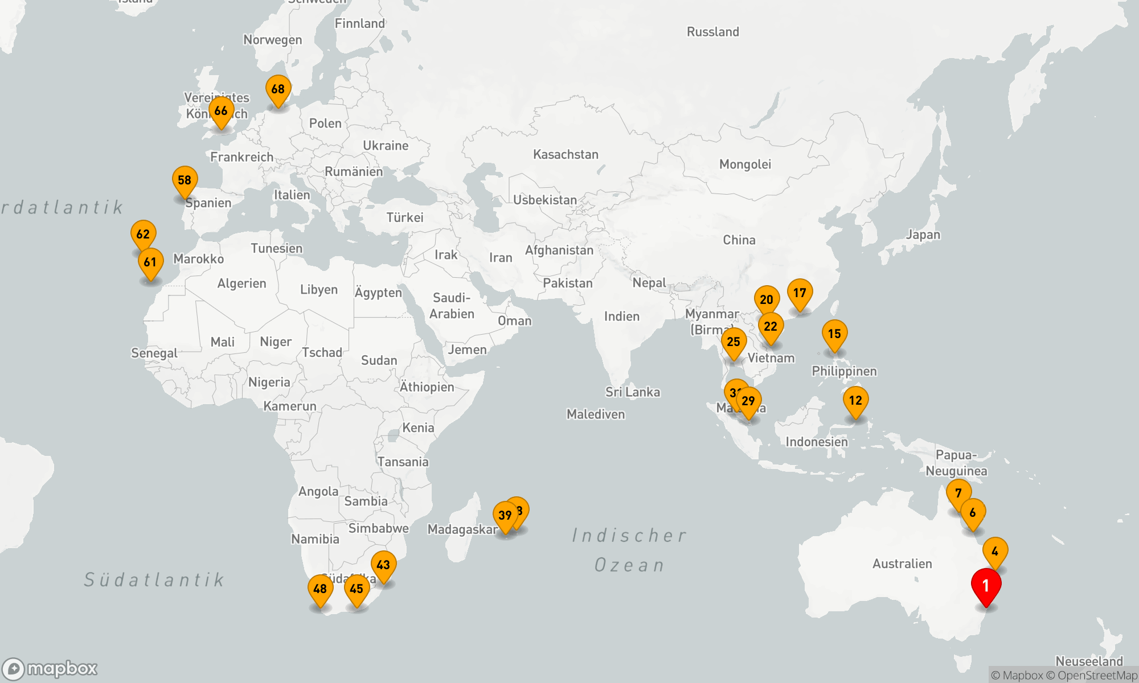Click the Mapbox logo
Viewport: 1139px width, 683px height.
(50, 668)
